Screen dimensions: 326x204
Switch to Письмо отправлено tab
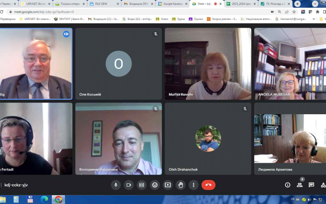point(70,4)
